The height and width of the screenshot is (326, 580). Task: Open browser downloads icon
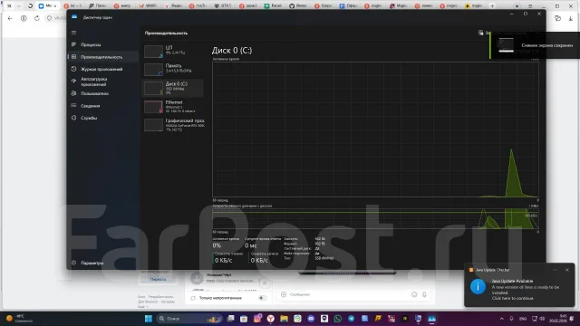(x=570, y=18)
